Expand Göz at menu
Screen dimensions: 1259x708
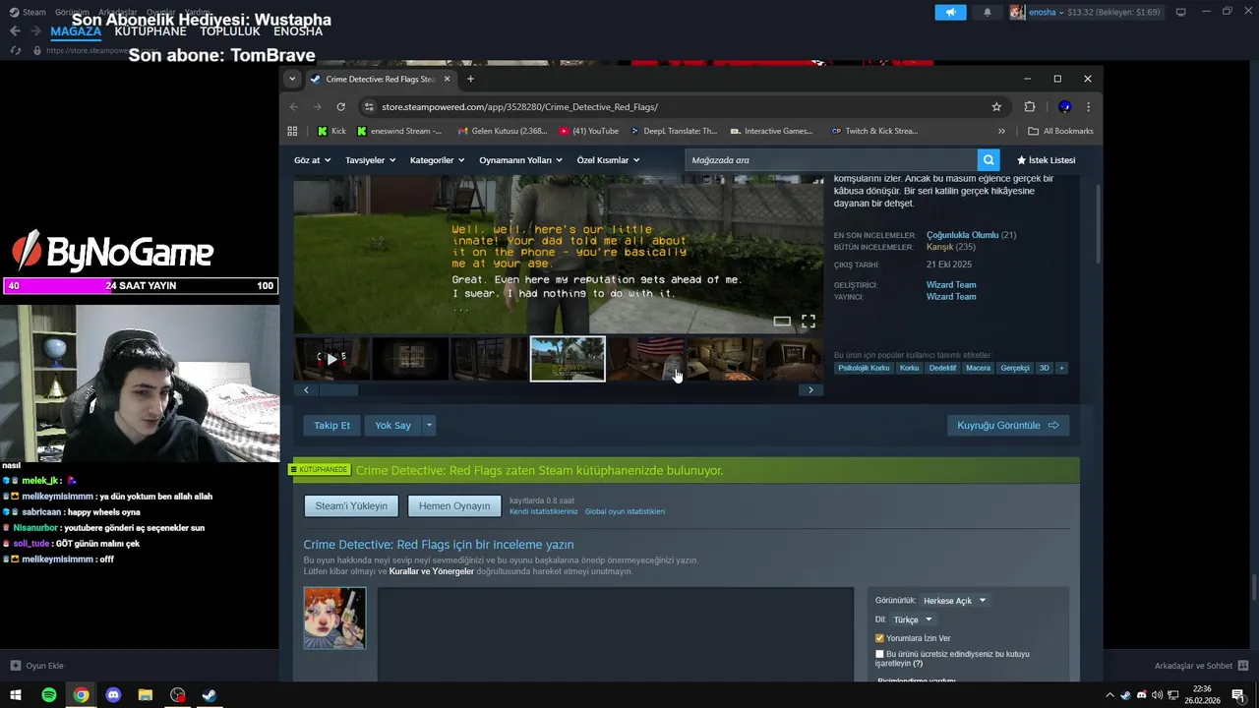pyautogui.click(x=313, y=160)
